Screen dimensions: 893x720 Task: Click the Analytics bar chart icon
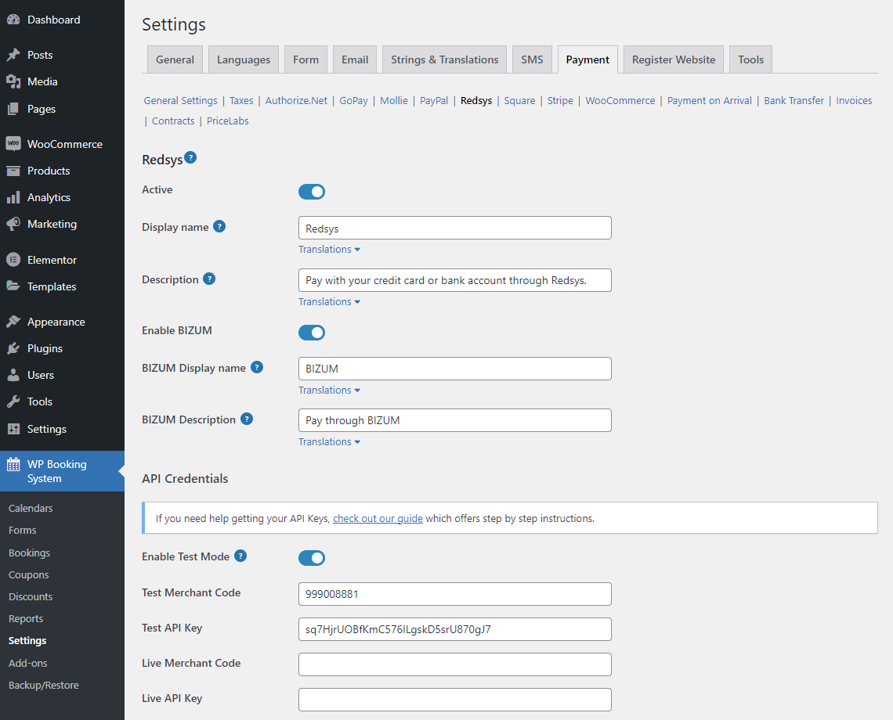click(x=13, y=197)
